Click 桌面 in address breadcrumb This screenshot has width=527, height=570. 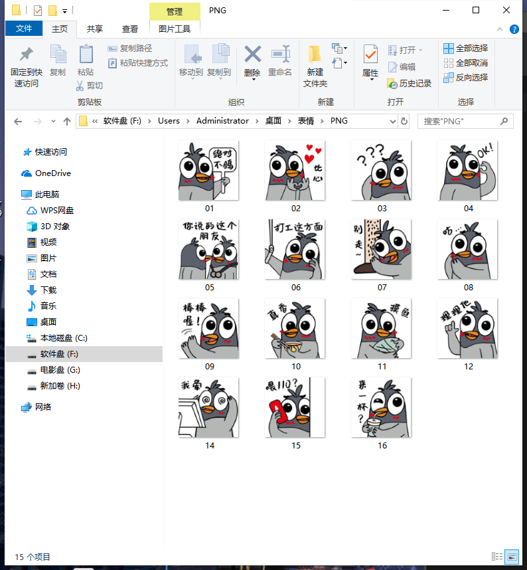coord(273,121)
